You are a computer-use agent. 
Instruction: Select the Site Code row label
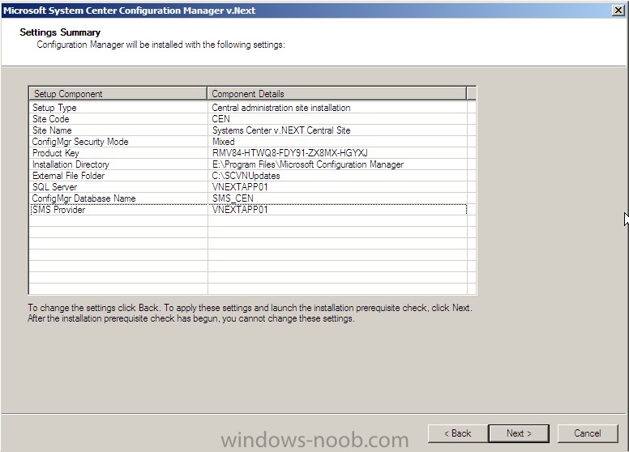point(50,119)
